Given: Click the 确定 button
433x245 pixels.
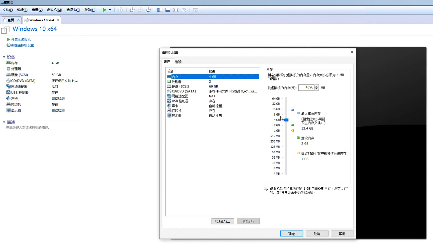Looking at the screenshot, I should coord(292,234).
